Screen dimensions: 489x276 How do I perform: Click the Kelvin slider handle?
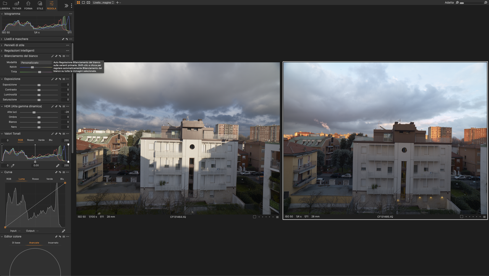(32, 67)
